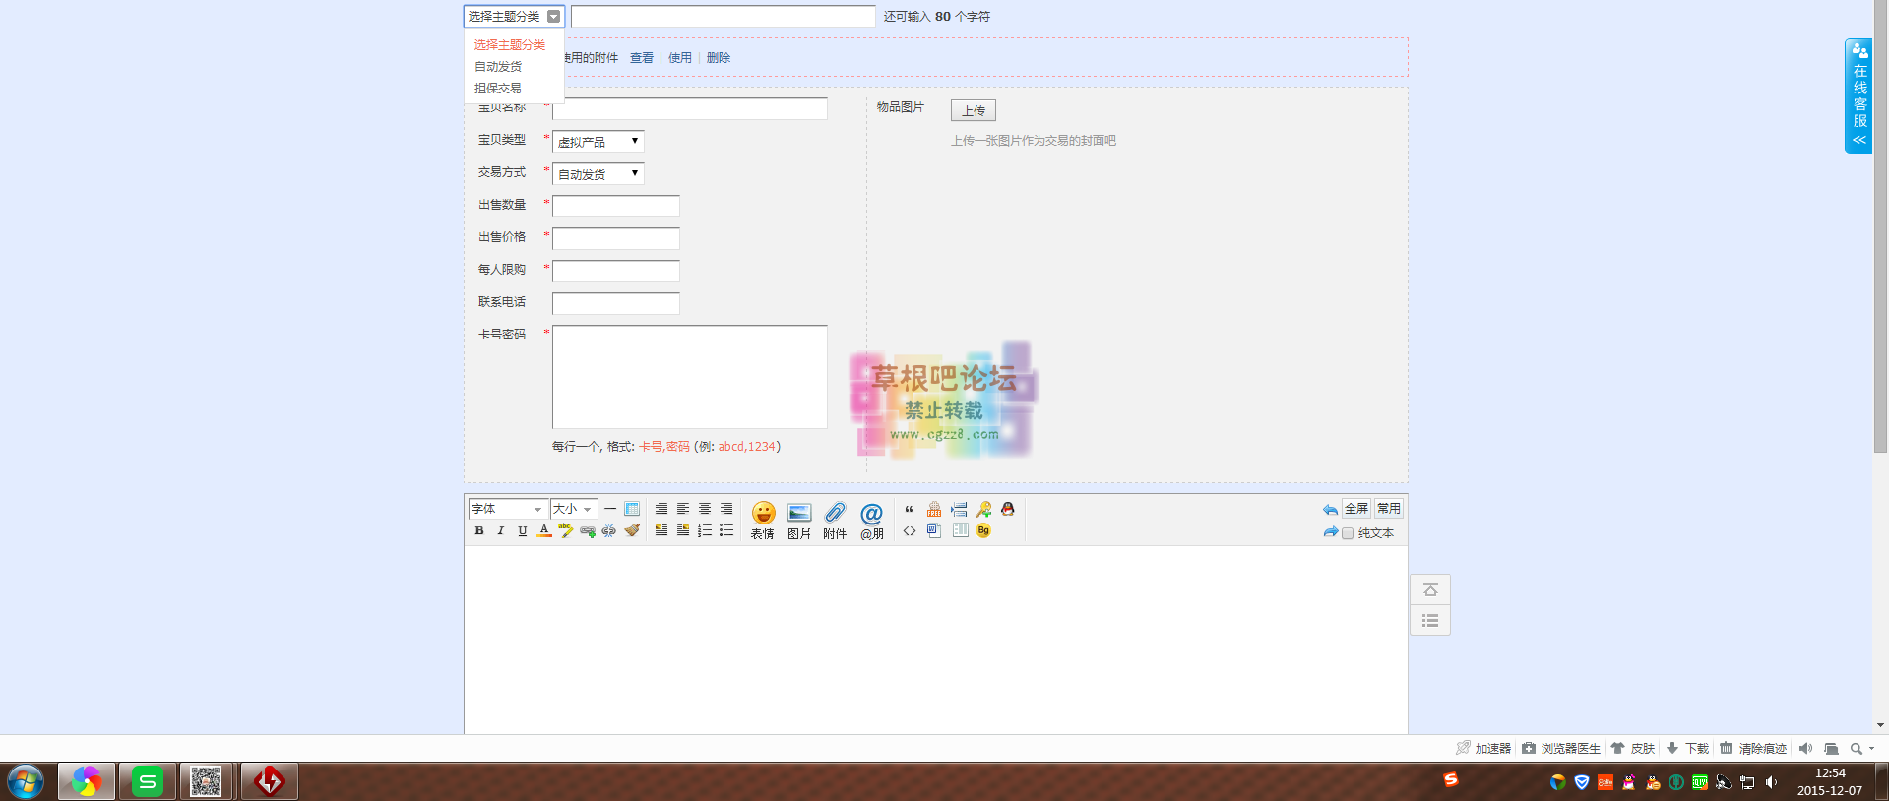Open the QR code app in taskbar

pos(206,782)
